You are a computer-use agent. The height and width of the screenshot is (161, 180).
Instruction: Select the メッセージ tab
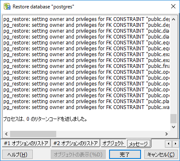pos(138,143)
